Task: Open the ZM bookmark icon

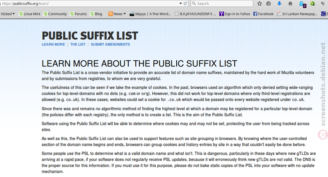Action: click(x=324, y=14)
